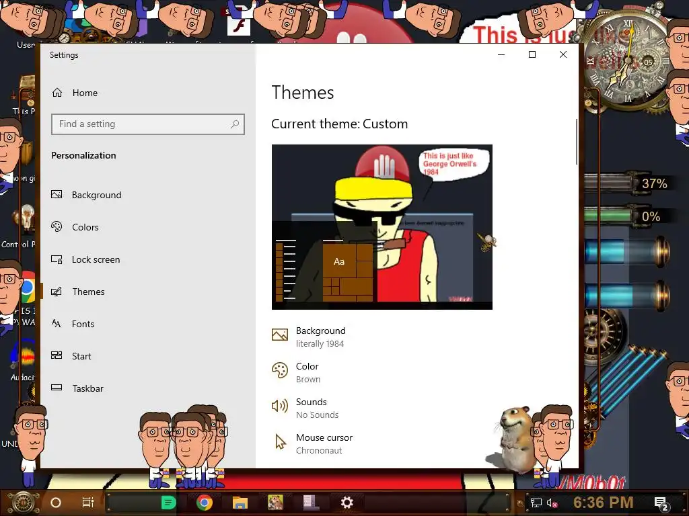This screenshot has width=689, height=516.
Task: Click the Lock screen sidebar icon
Action: coord(57,259)
